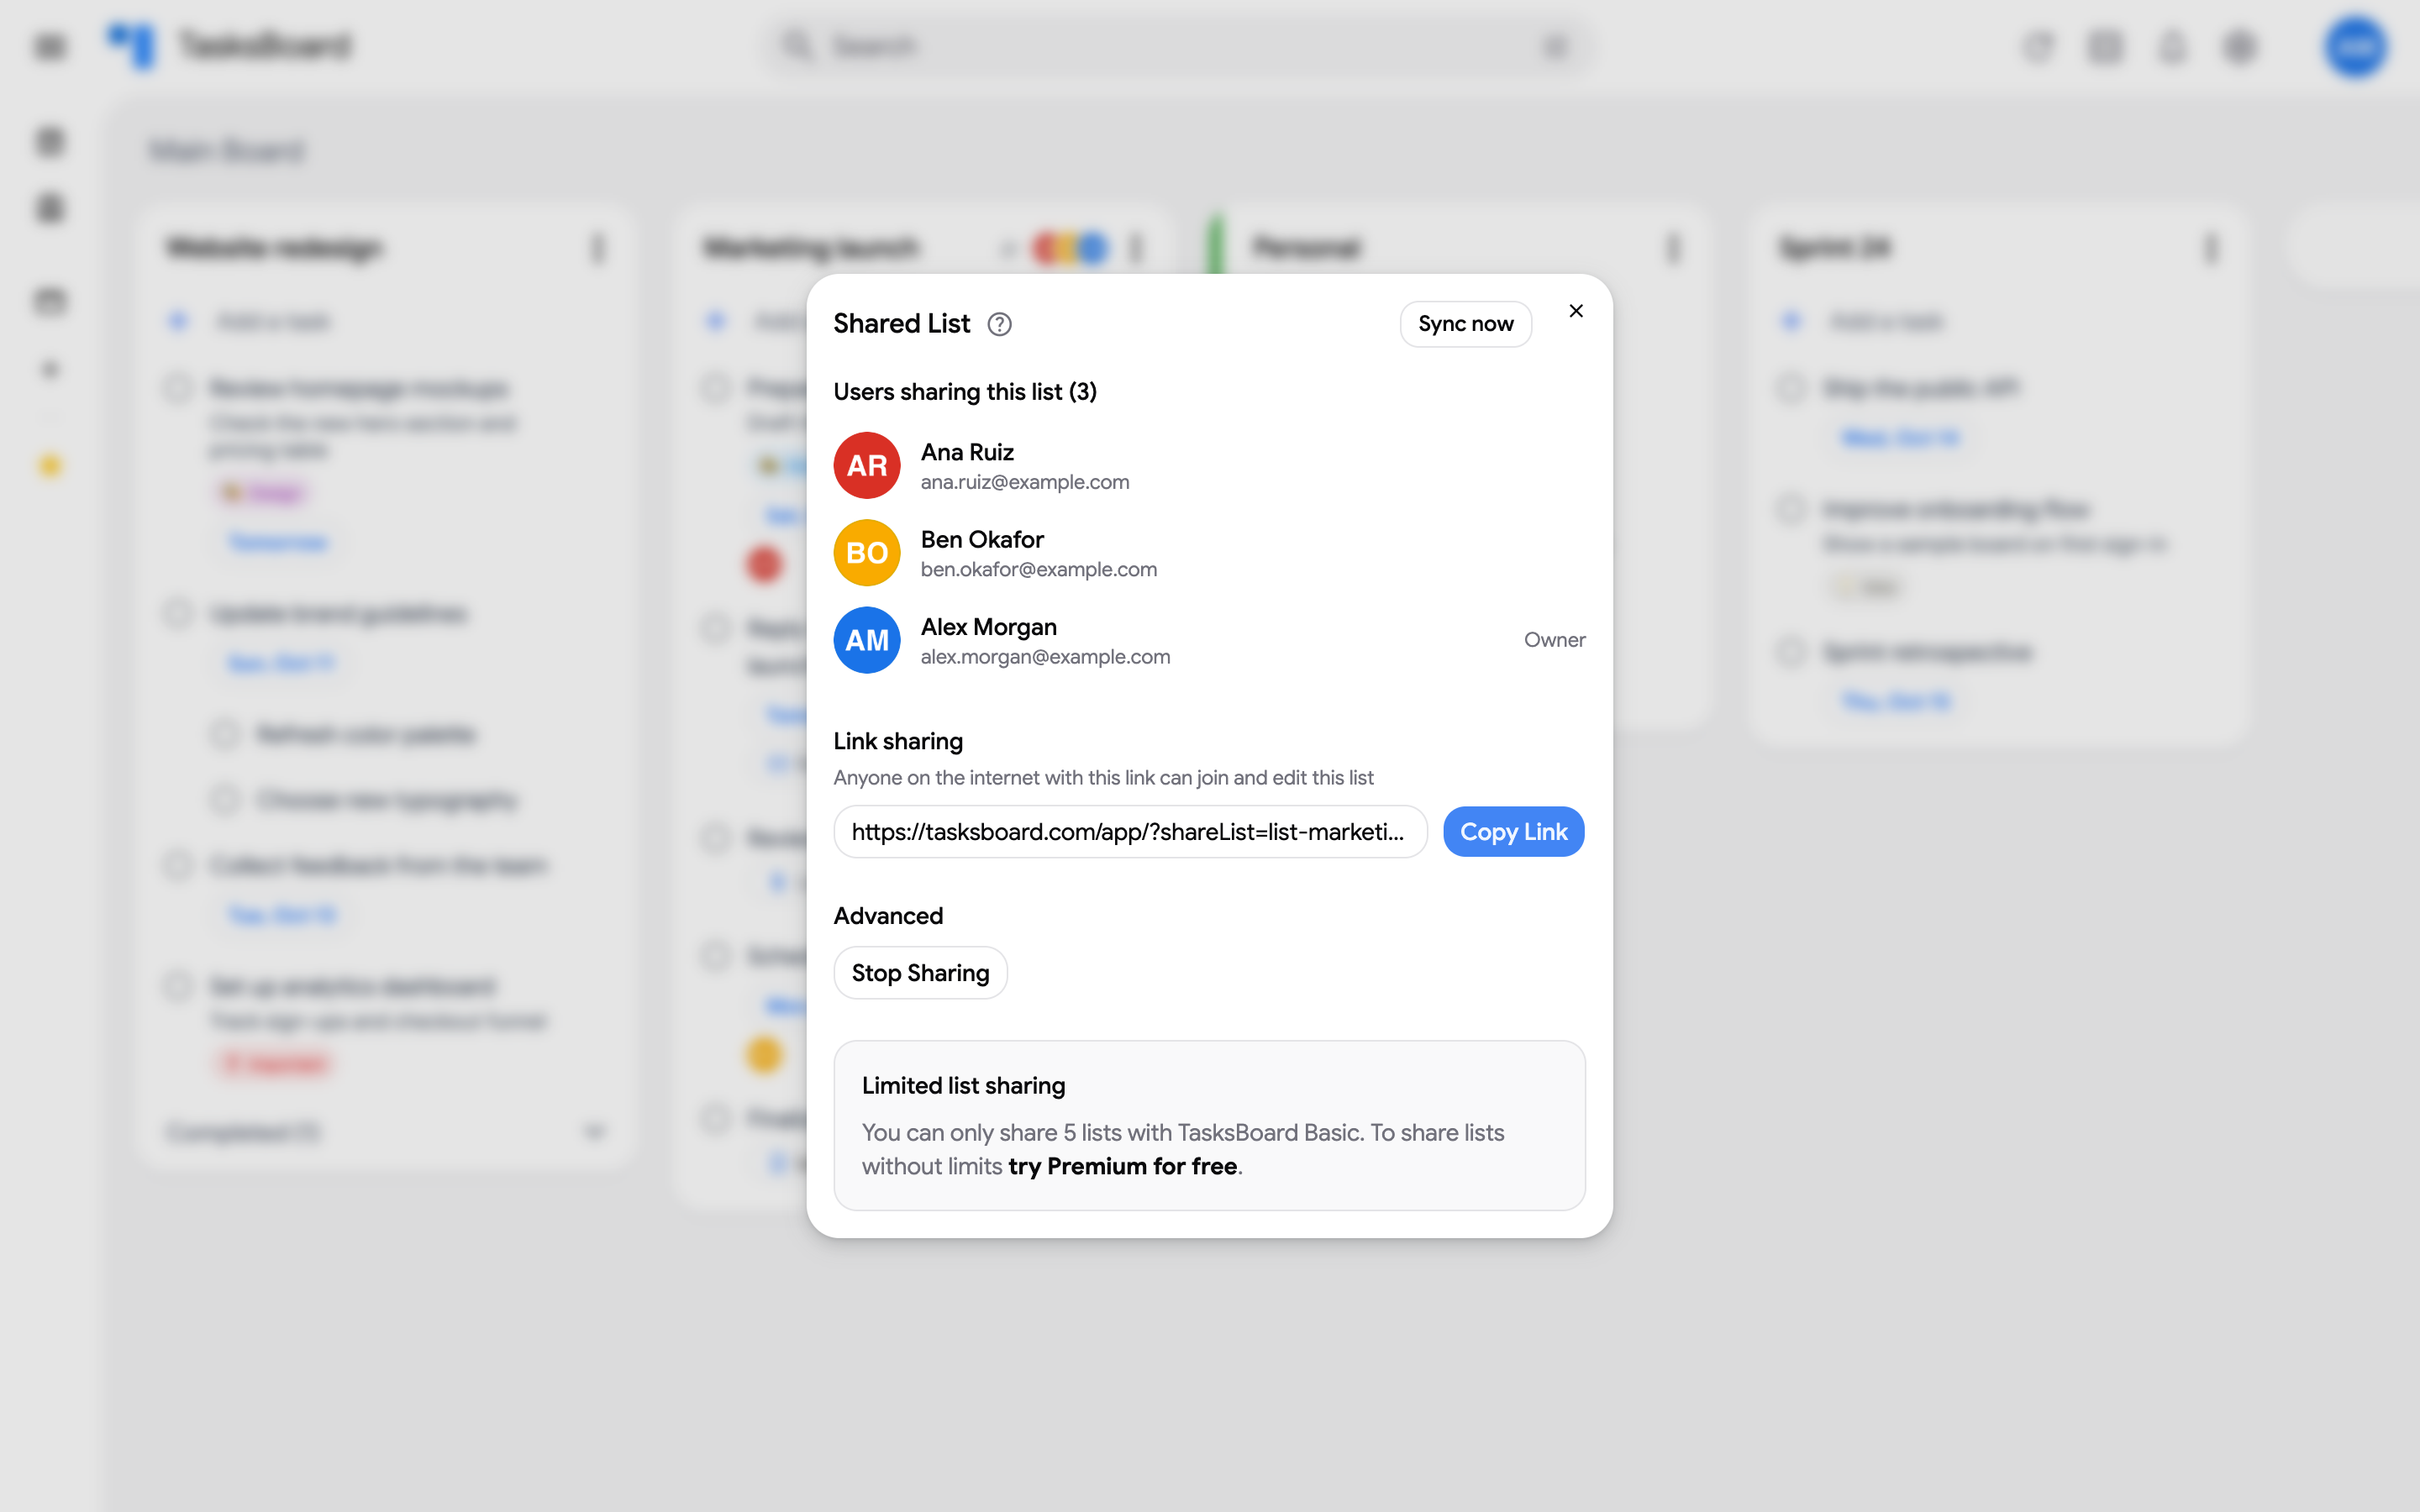This screenshot has width=2420, height=1512.
Task: Click Ana Ruiz's AR avatar
Action: click(867, 465)
